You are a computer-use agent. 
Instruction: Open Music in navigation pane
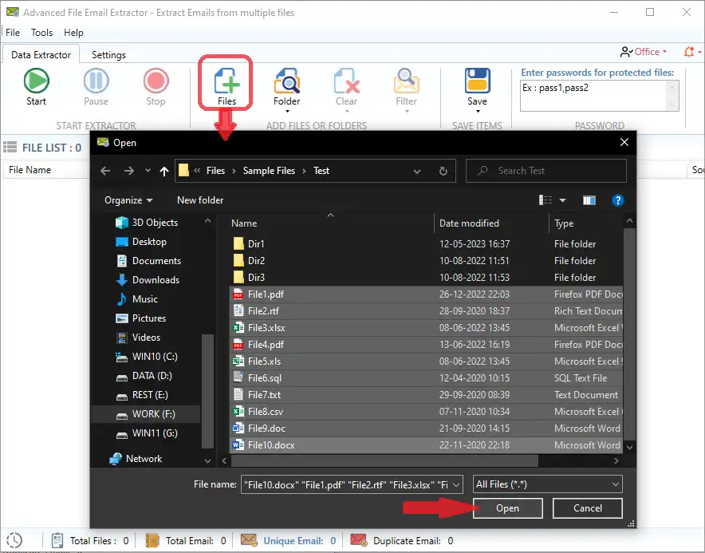[x=136, y=298]
